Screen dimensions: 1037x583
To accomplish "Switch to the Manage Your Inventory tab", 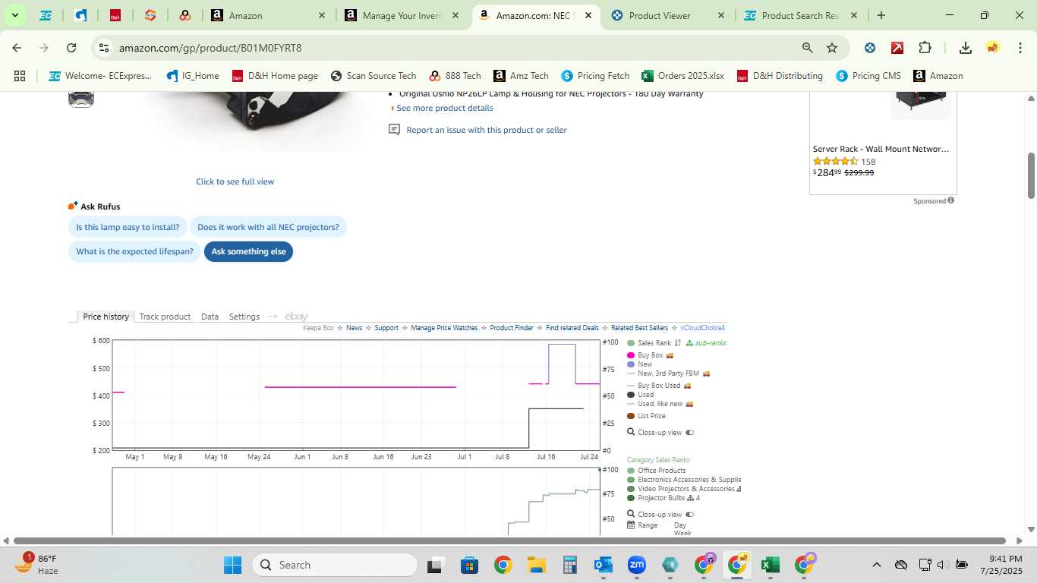I will pos(402,15).
